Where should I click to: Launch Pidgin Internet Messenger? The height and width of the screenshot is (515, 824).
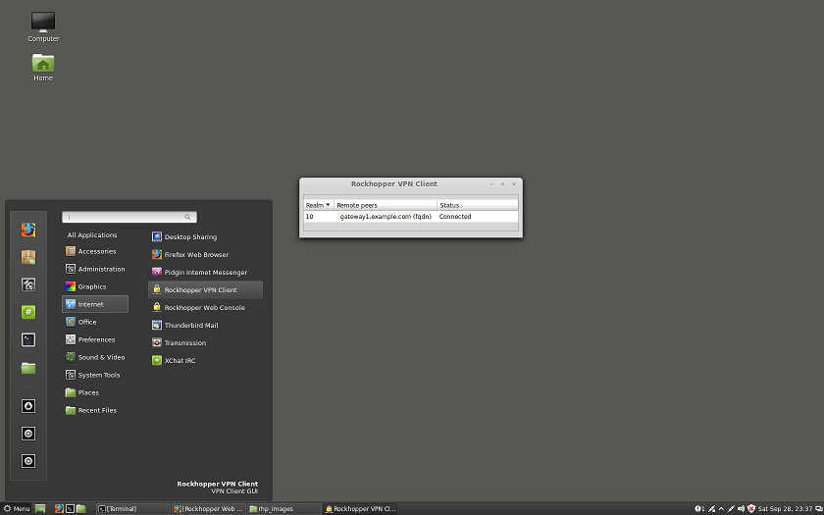(x=205, y=273)
